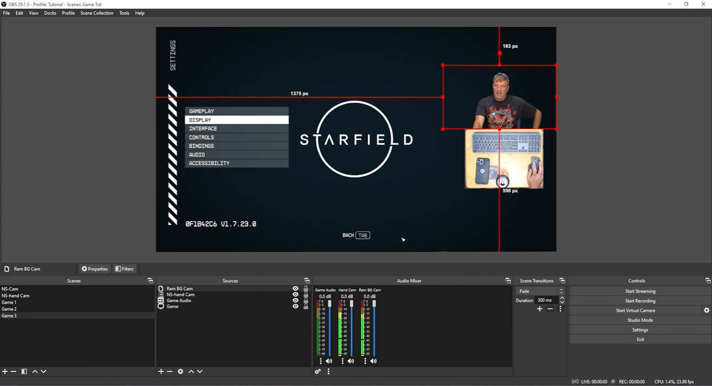Hide the NS-hand Cam source
The image size is (712, 386).
[295, 294]
